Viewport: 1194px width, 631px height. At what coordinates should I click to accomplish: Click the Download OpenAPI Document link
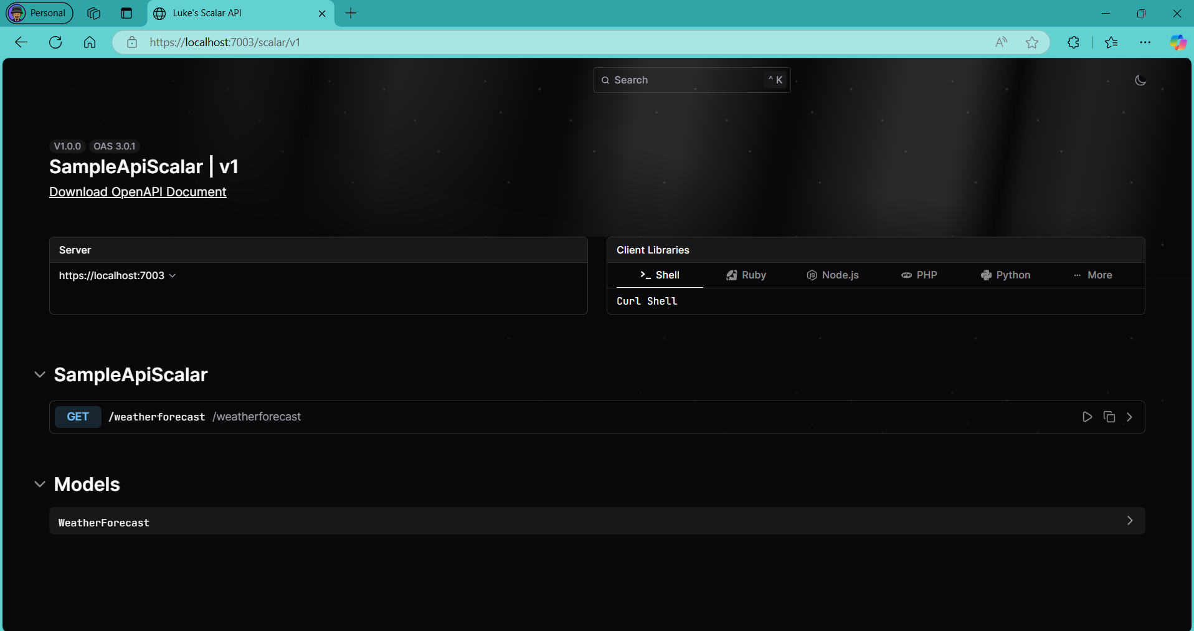click(138, 192)
